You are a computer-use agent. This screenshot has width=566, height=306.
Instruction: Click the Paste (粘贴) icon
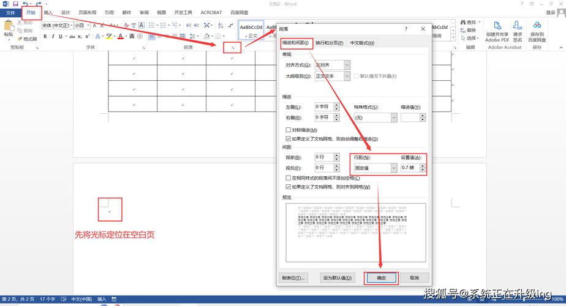pos(8,26)
